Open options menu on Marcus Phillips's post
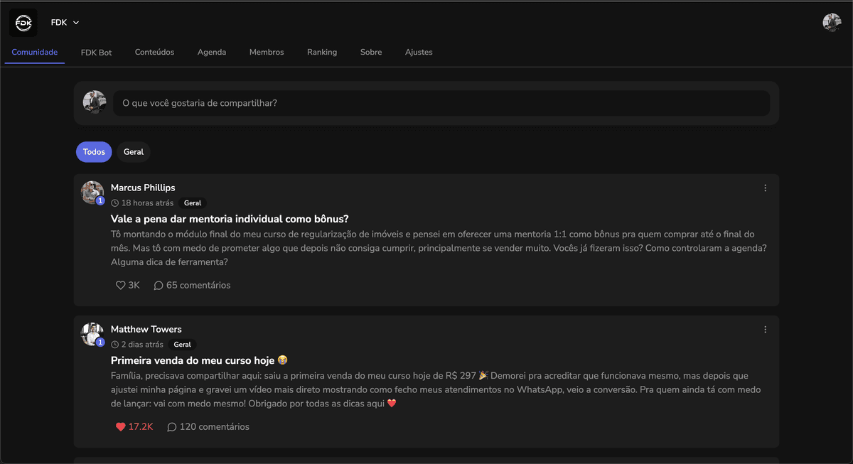Viewport: 853px width, 464px height. coord(765,188)
